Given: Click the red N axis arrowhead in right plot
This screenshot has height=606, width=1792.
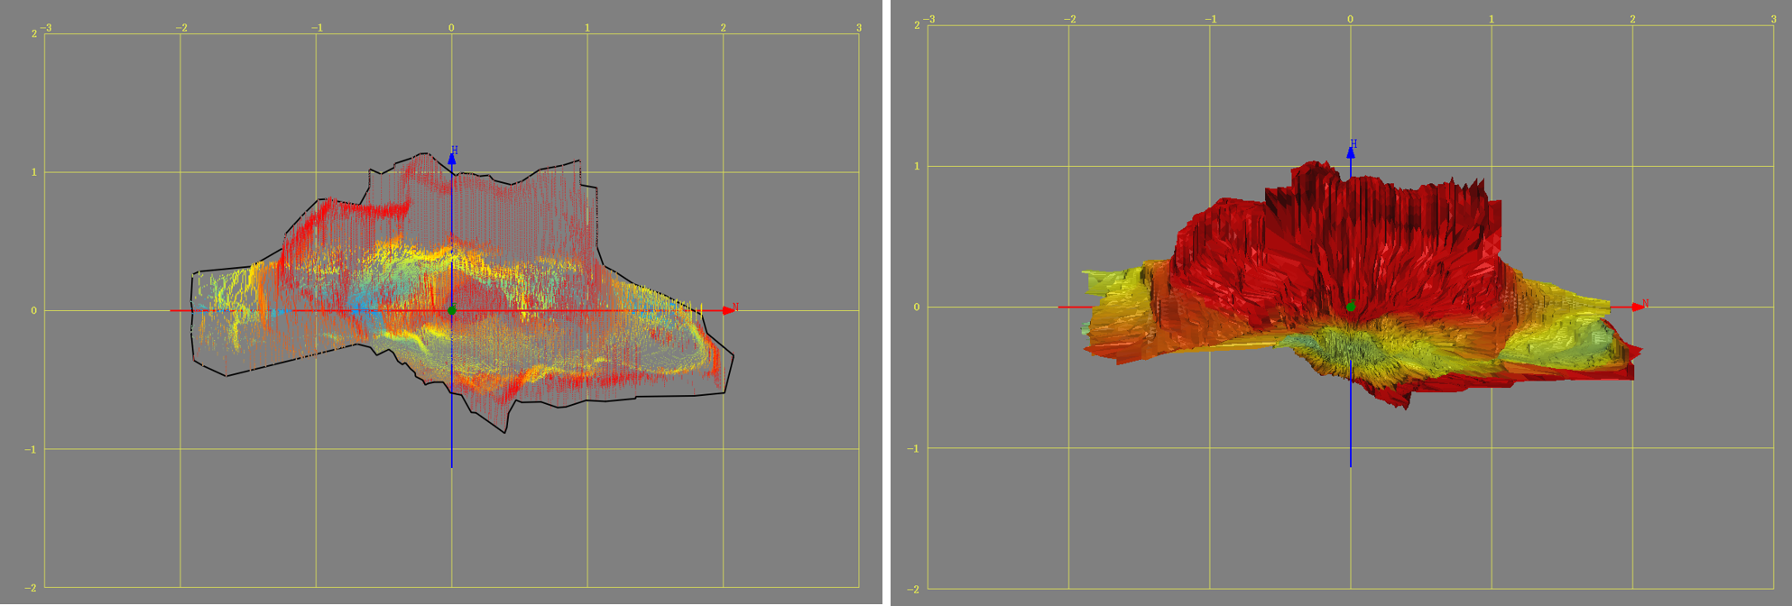Looking at the screenshot, I should click(1638, 308).
